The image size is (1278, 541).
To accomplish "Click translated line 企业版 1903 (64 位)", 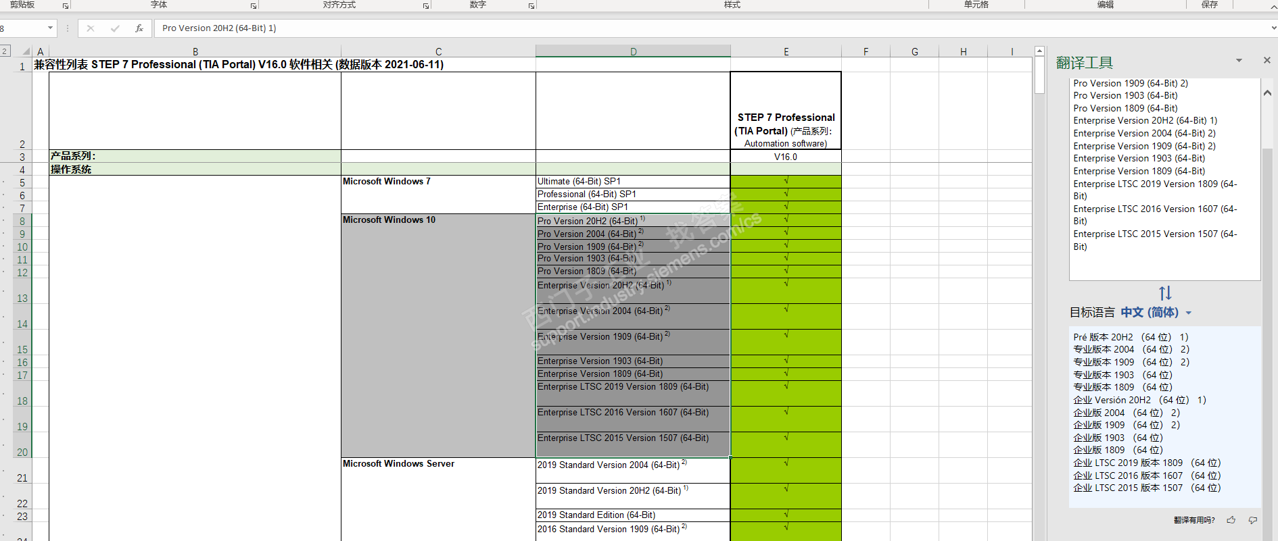I will click(1118, 438).
